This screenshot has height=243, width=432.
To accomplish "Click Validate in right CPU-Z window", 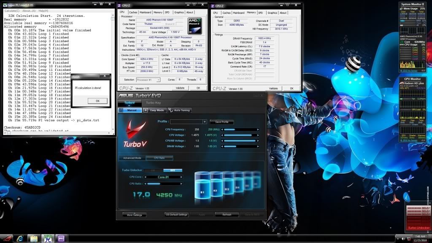I will pyautogui.click(x=273, y=89).
